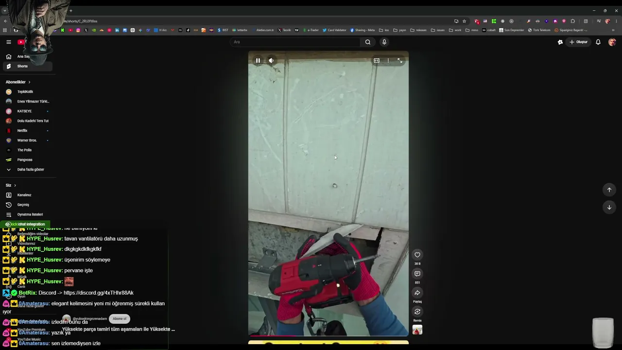622x350 pixels.
Task: Show more bookmarks with the overflow chevron
Action: point(613,30)
